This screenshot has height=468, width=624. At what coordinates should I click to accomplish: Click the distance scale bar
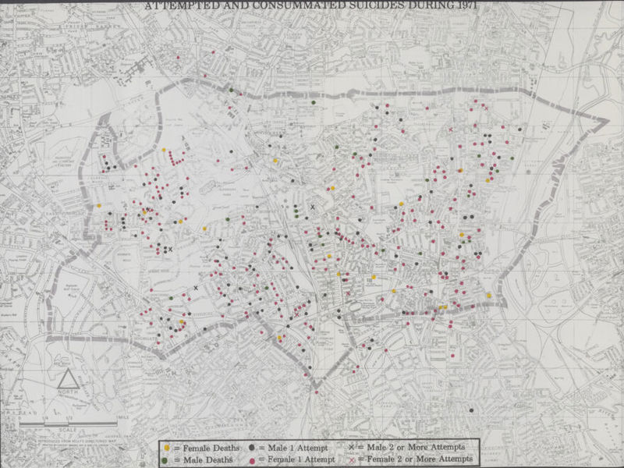[x=70, y=424]
